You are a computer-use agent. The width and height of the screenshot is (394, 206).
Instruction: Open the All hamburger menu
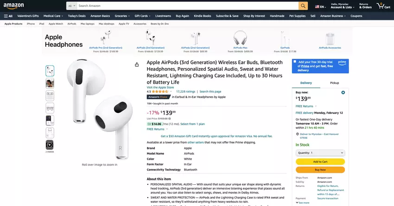coord(8,16)
